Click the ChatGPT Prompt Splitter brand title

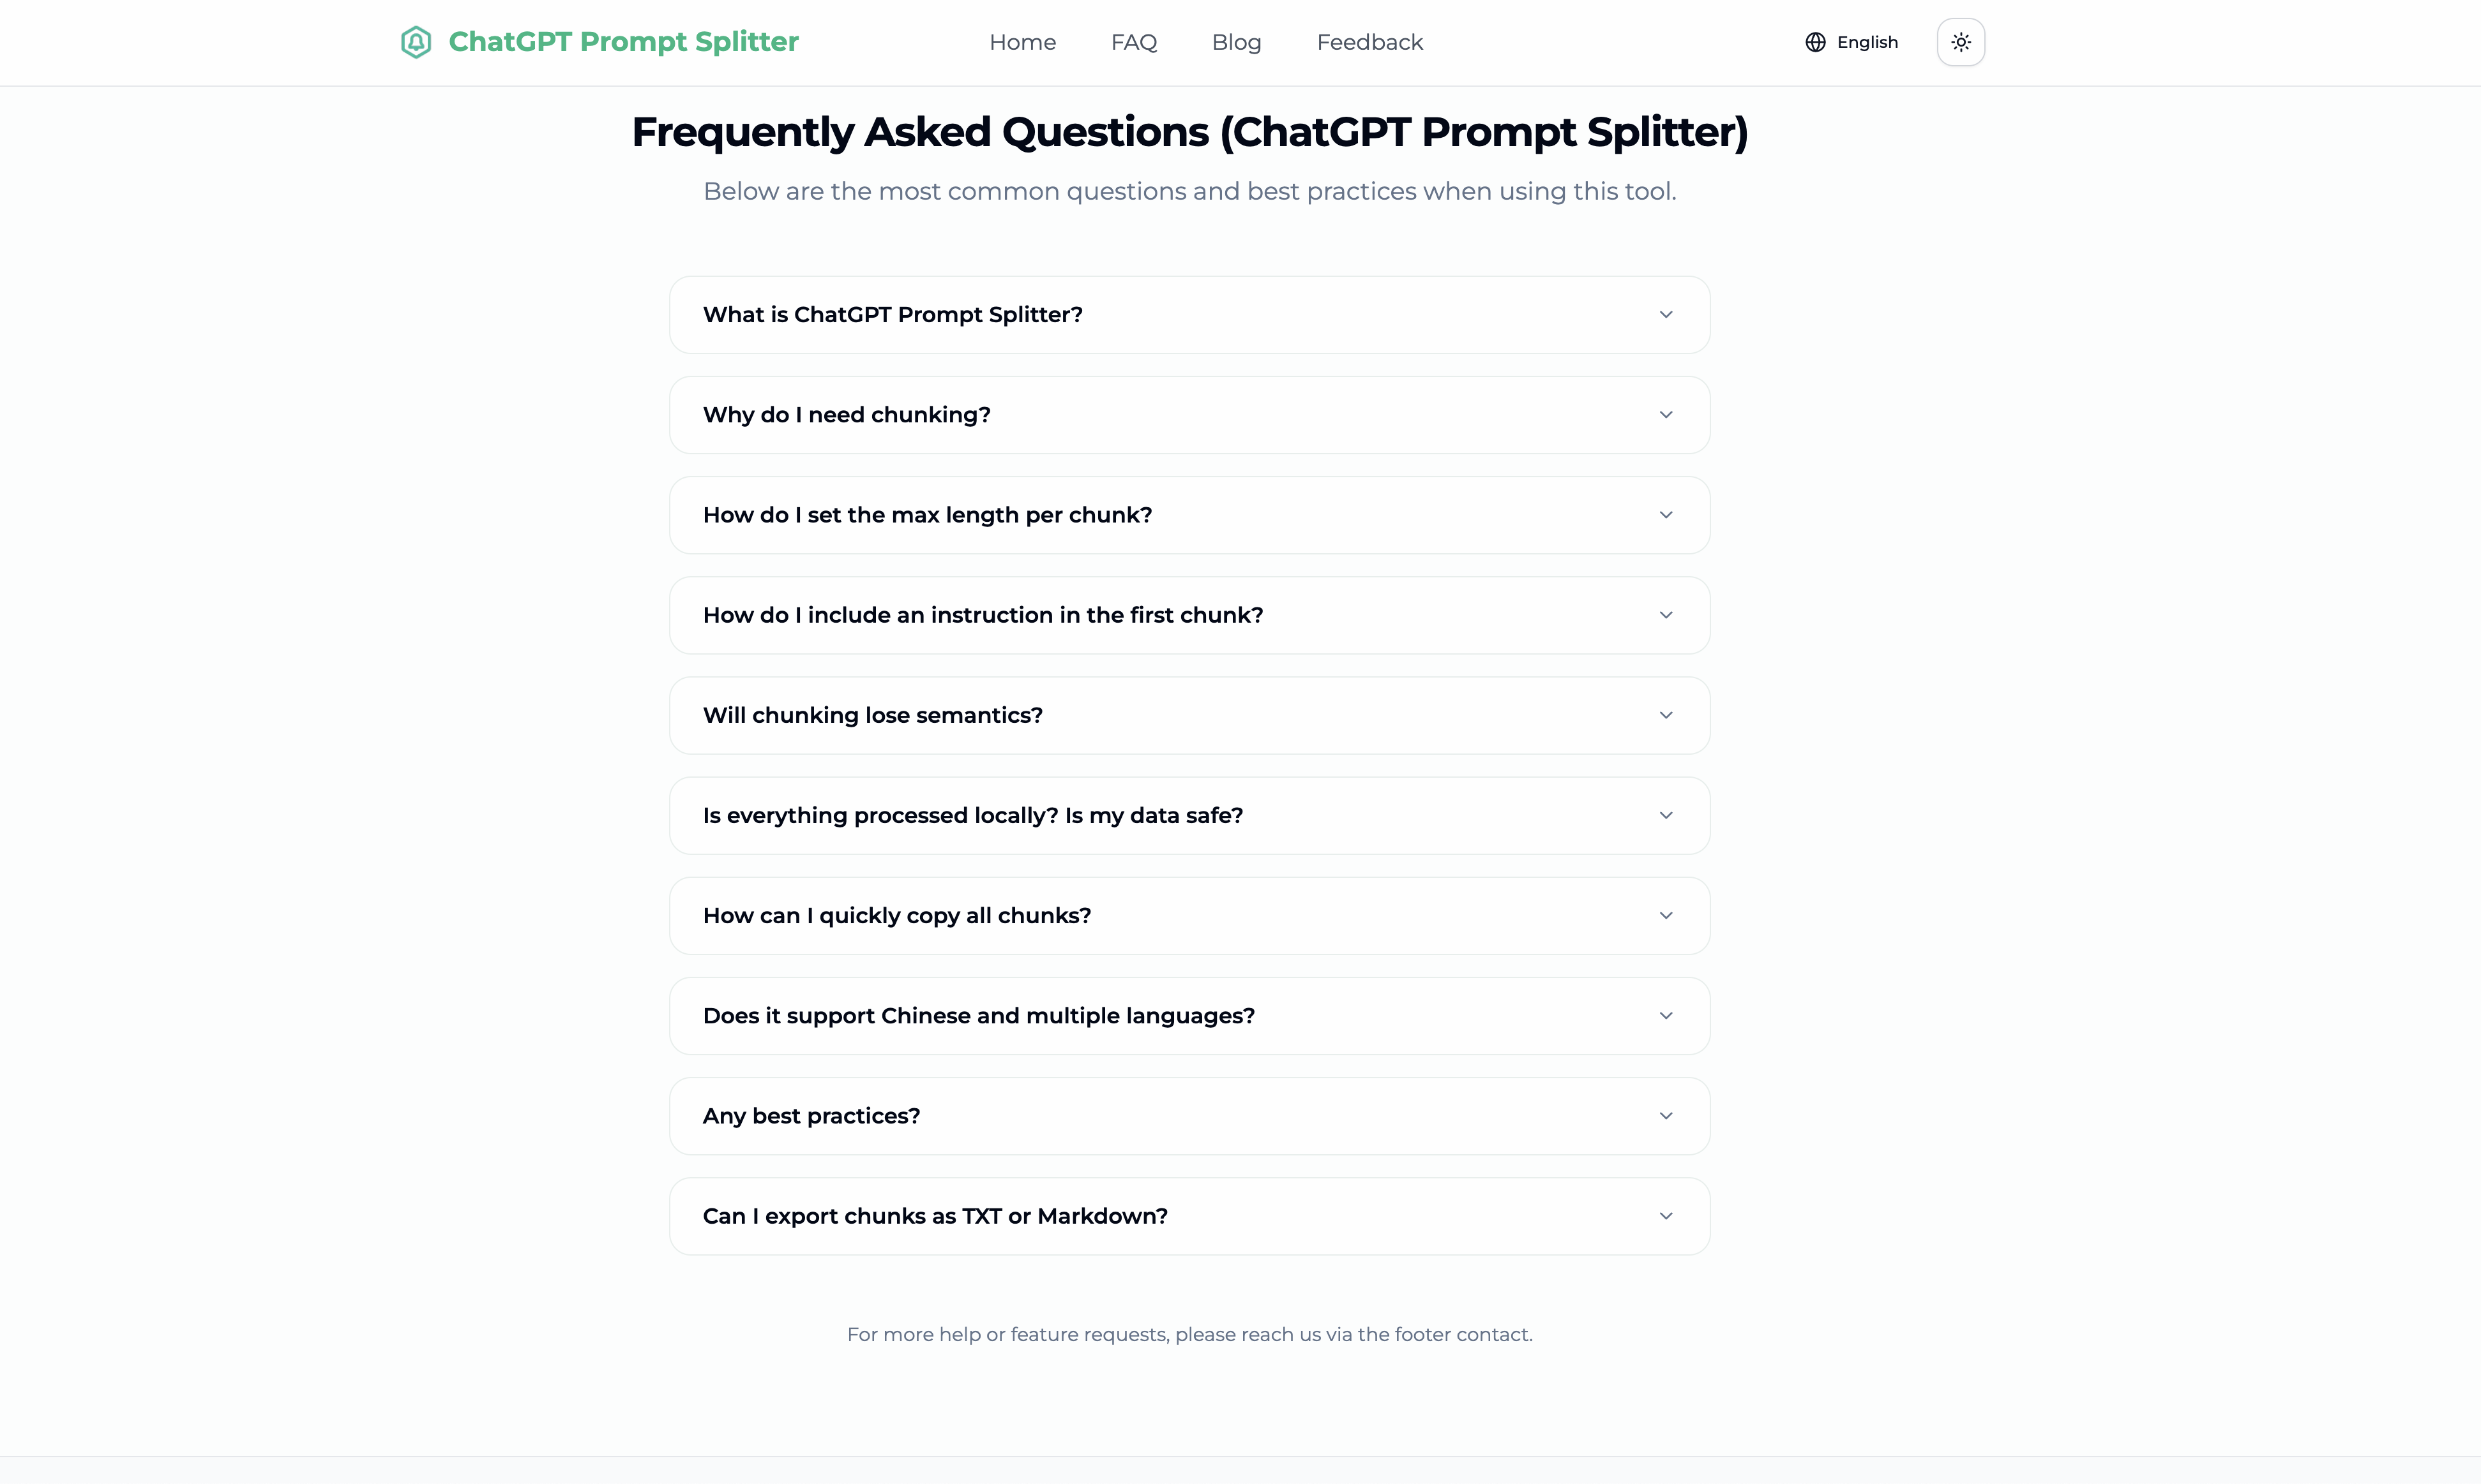click(623, 42)
